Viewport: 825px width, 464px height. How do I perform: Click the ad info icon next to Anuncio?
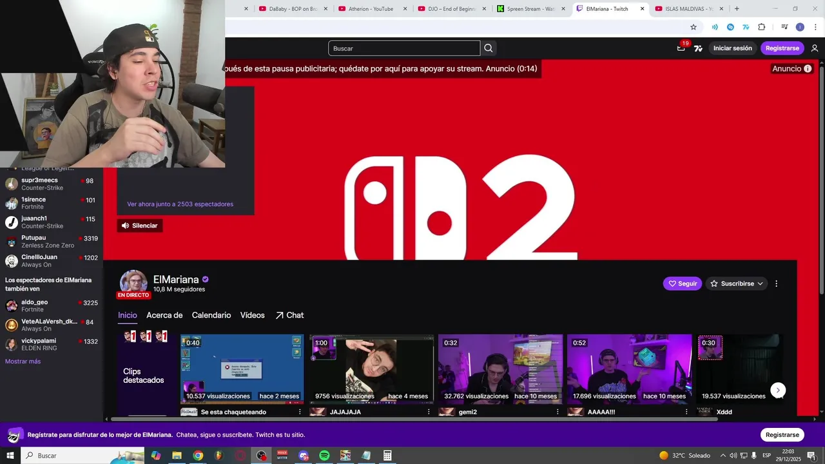tap(808, 69)
